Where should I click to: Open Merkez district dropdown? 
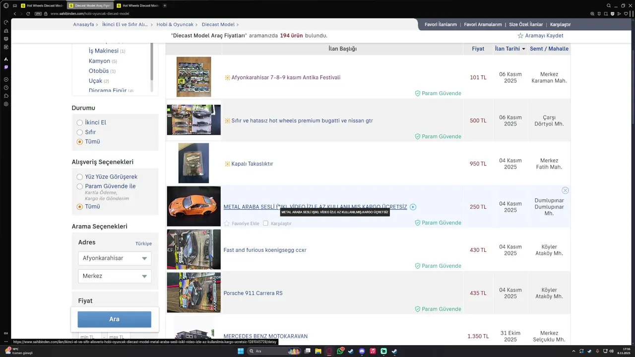click(x=115, y=276)
